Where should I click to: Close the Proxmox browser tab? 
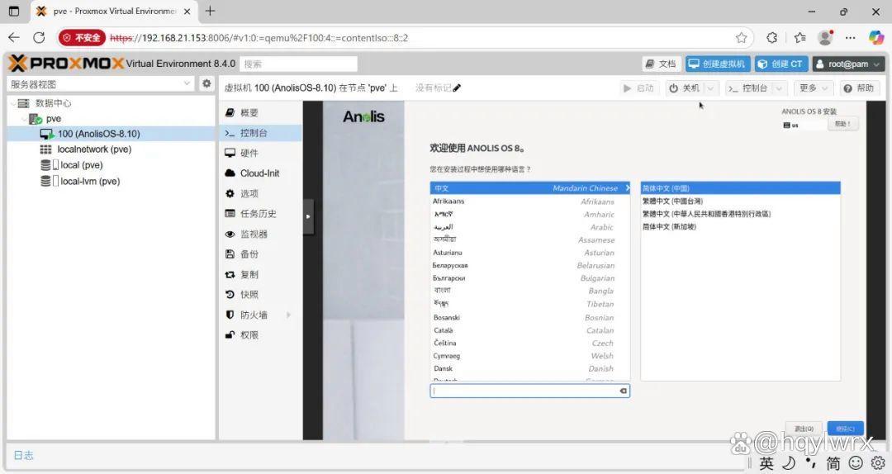[x=187, y=11]
